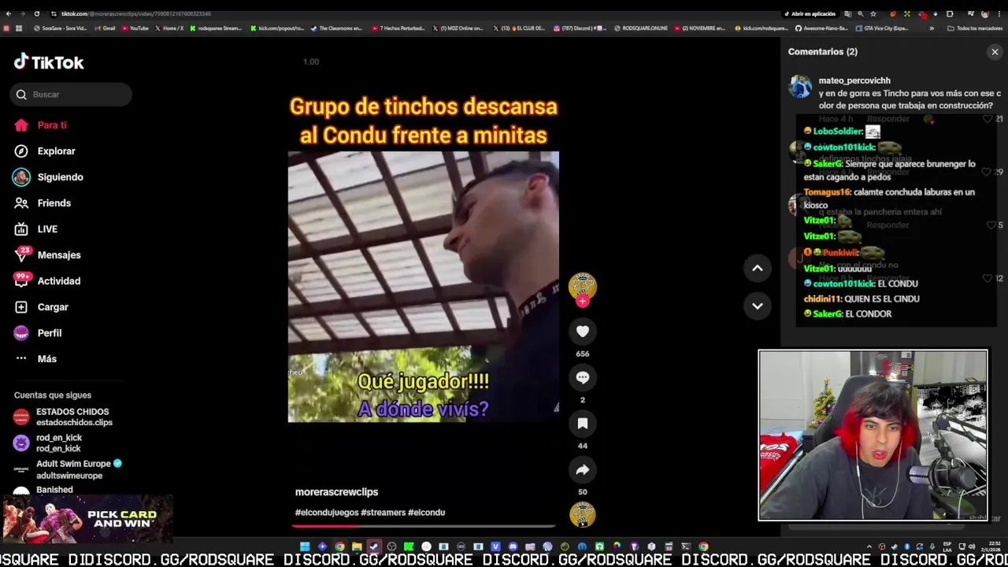
Task: Open the YouTube bookmark
Action: 135,28
